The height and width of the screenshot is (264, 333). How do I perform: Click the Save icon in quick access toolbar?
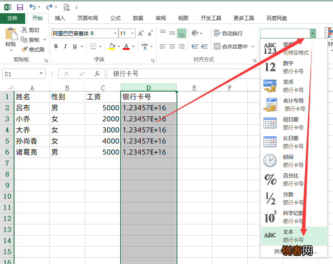pyautogui.click(x=20, y=7)
